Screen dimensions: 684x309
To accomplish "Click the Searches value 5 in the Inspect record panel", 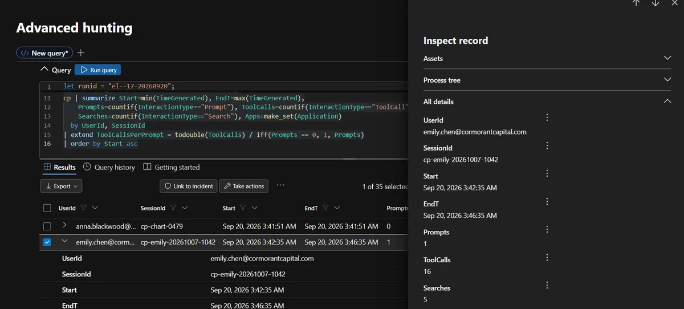I will tap(425, 299).
